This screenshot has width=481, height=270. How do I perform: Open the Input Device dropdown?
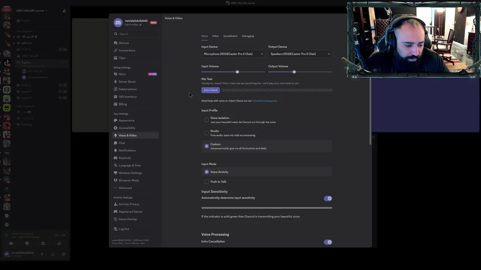point(233,54)
